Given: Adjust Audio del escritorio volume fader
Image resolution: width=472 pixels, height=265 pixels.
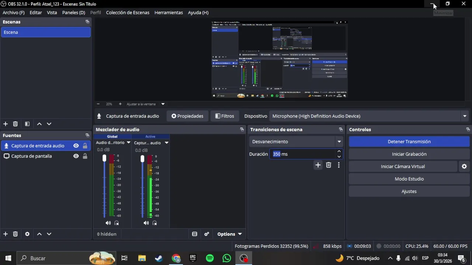Looking at the screenshot, I should (104, 158).
